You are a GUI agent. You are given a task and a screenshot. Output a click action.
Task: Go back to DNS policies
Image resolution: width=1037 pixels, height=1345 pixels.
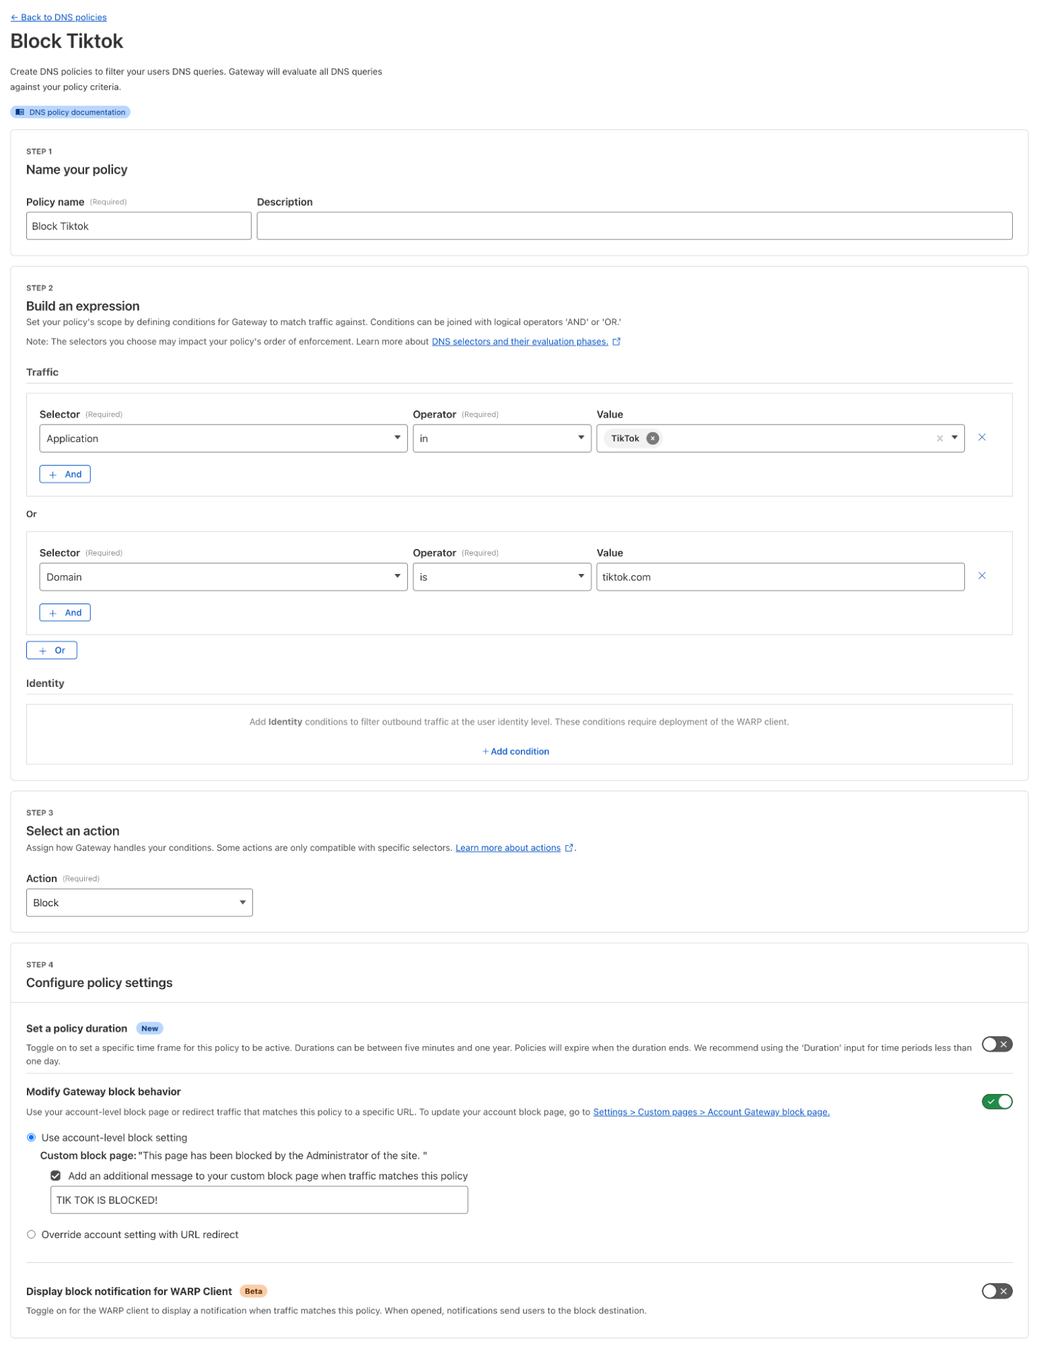pyautogui.click(x=59, y=17)
